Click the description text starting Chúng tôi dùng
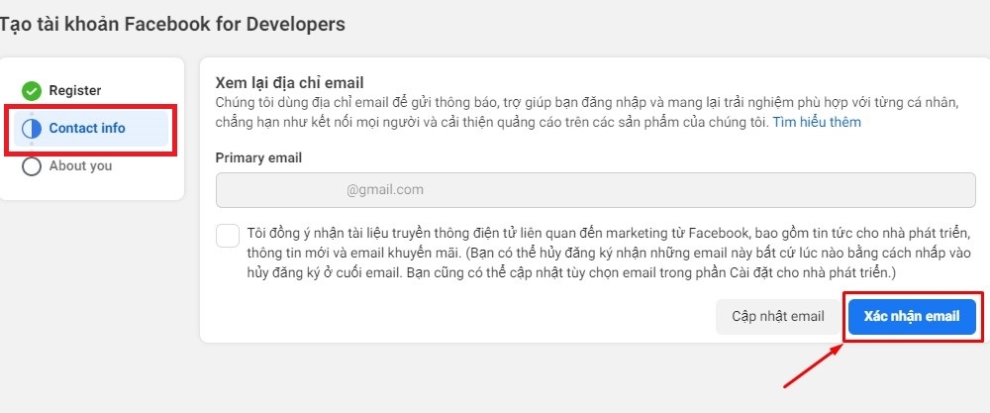The width and height of the screenshot is (990, 413). [587, 112]
